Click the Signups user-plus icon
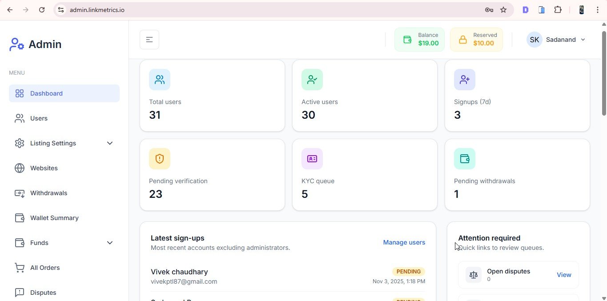 pos(465,80)
